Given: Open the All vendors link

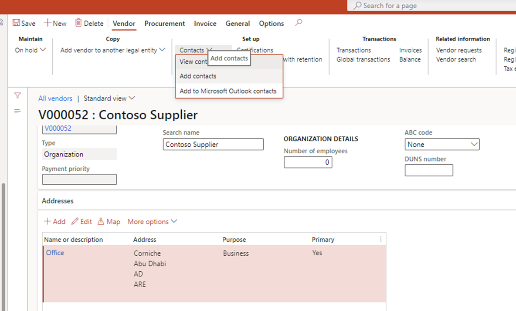Looking at the screenshot, I should (x=55, y=98).
